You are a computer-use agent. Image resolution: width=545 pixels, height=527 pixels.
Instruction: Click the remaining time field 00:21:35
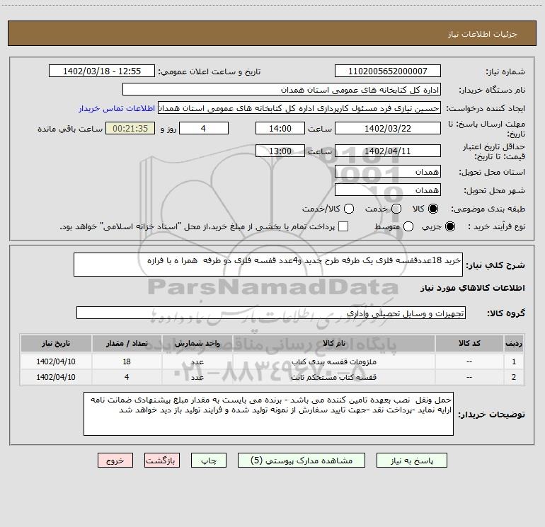coord(130,128)
